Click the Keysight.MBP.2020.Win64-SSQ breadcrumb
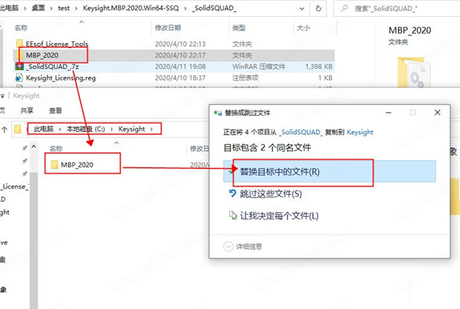Image resolution: width=460 pixels, height=309 pixels. 130,8
